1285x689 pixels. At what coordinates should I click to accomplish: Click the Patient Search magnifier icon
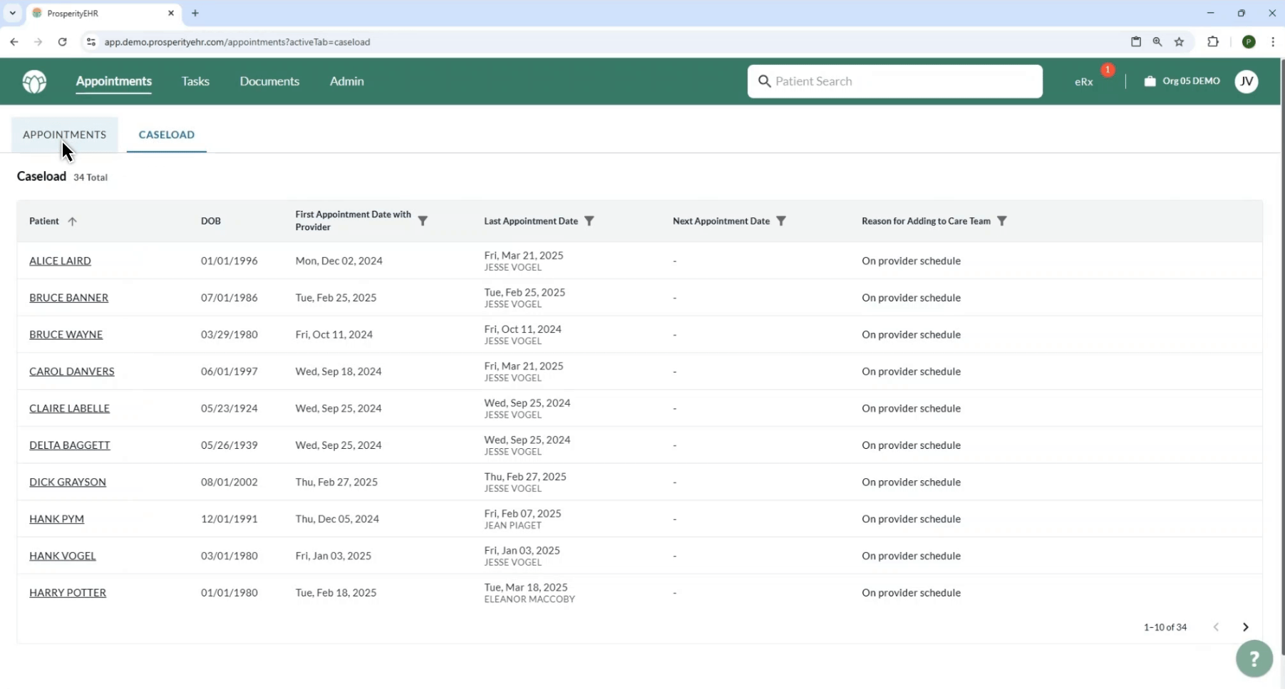tap(764, 81)
